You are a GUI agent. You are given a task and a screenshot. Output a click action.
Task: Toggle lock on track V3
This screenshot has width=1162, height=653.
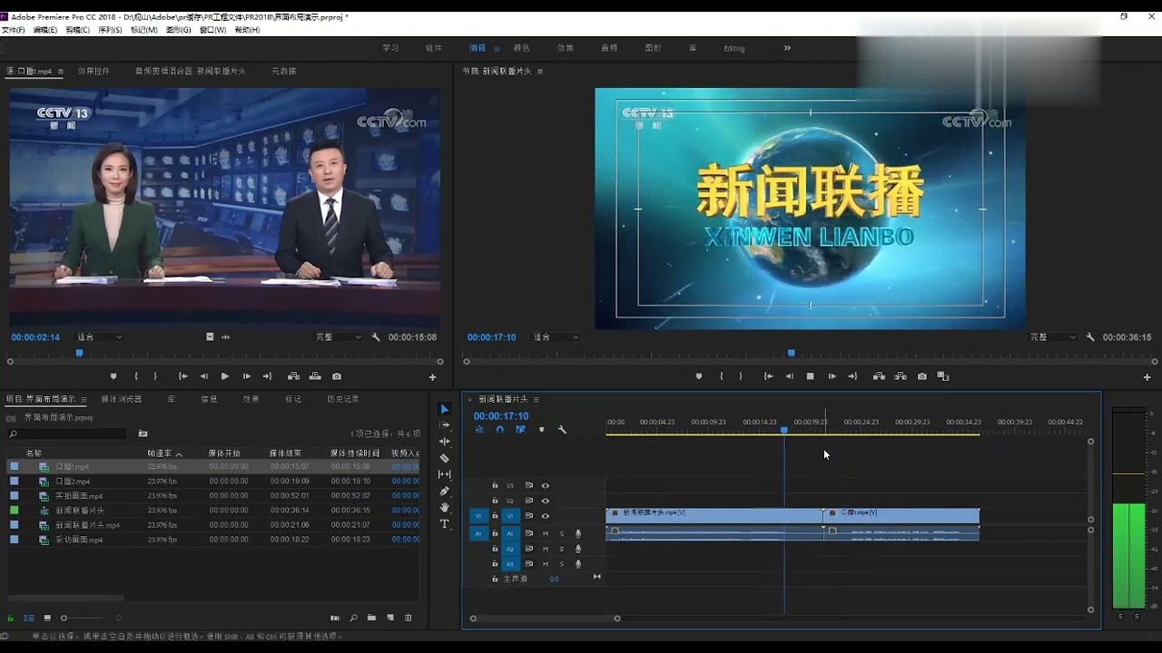495,485
